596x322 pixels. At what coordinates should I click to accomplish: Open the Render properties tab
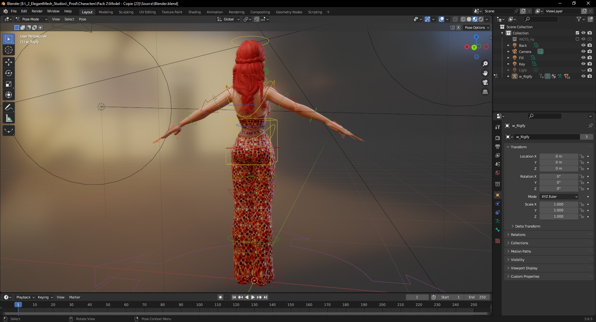click(498, 138)
